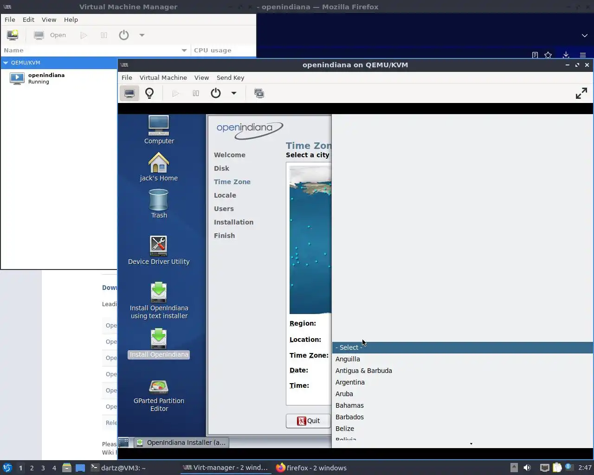Select Users step in installer sidebar
Viewport: 594px width, 475px height.
[x=224, y=209]
